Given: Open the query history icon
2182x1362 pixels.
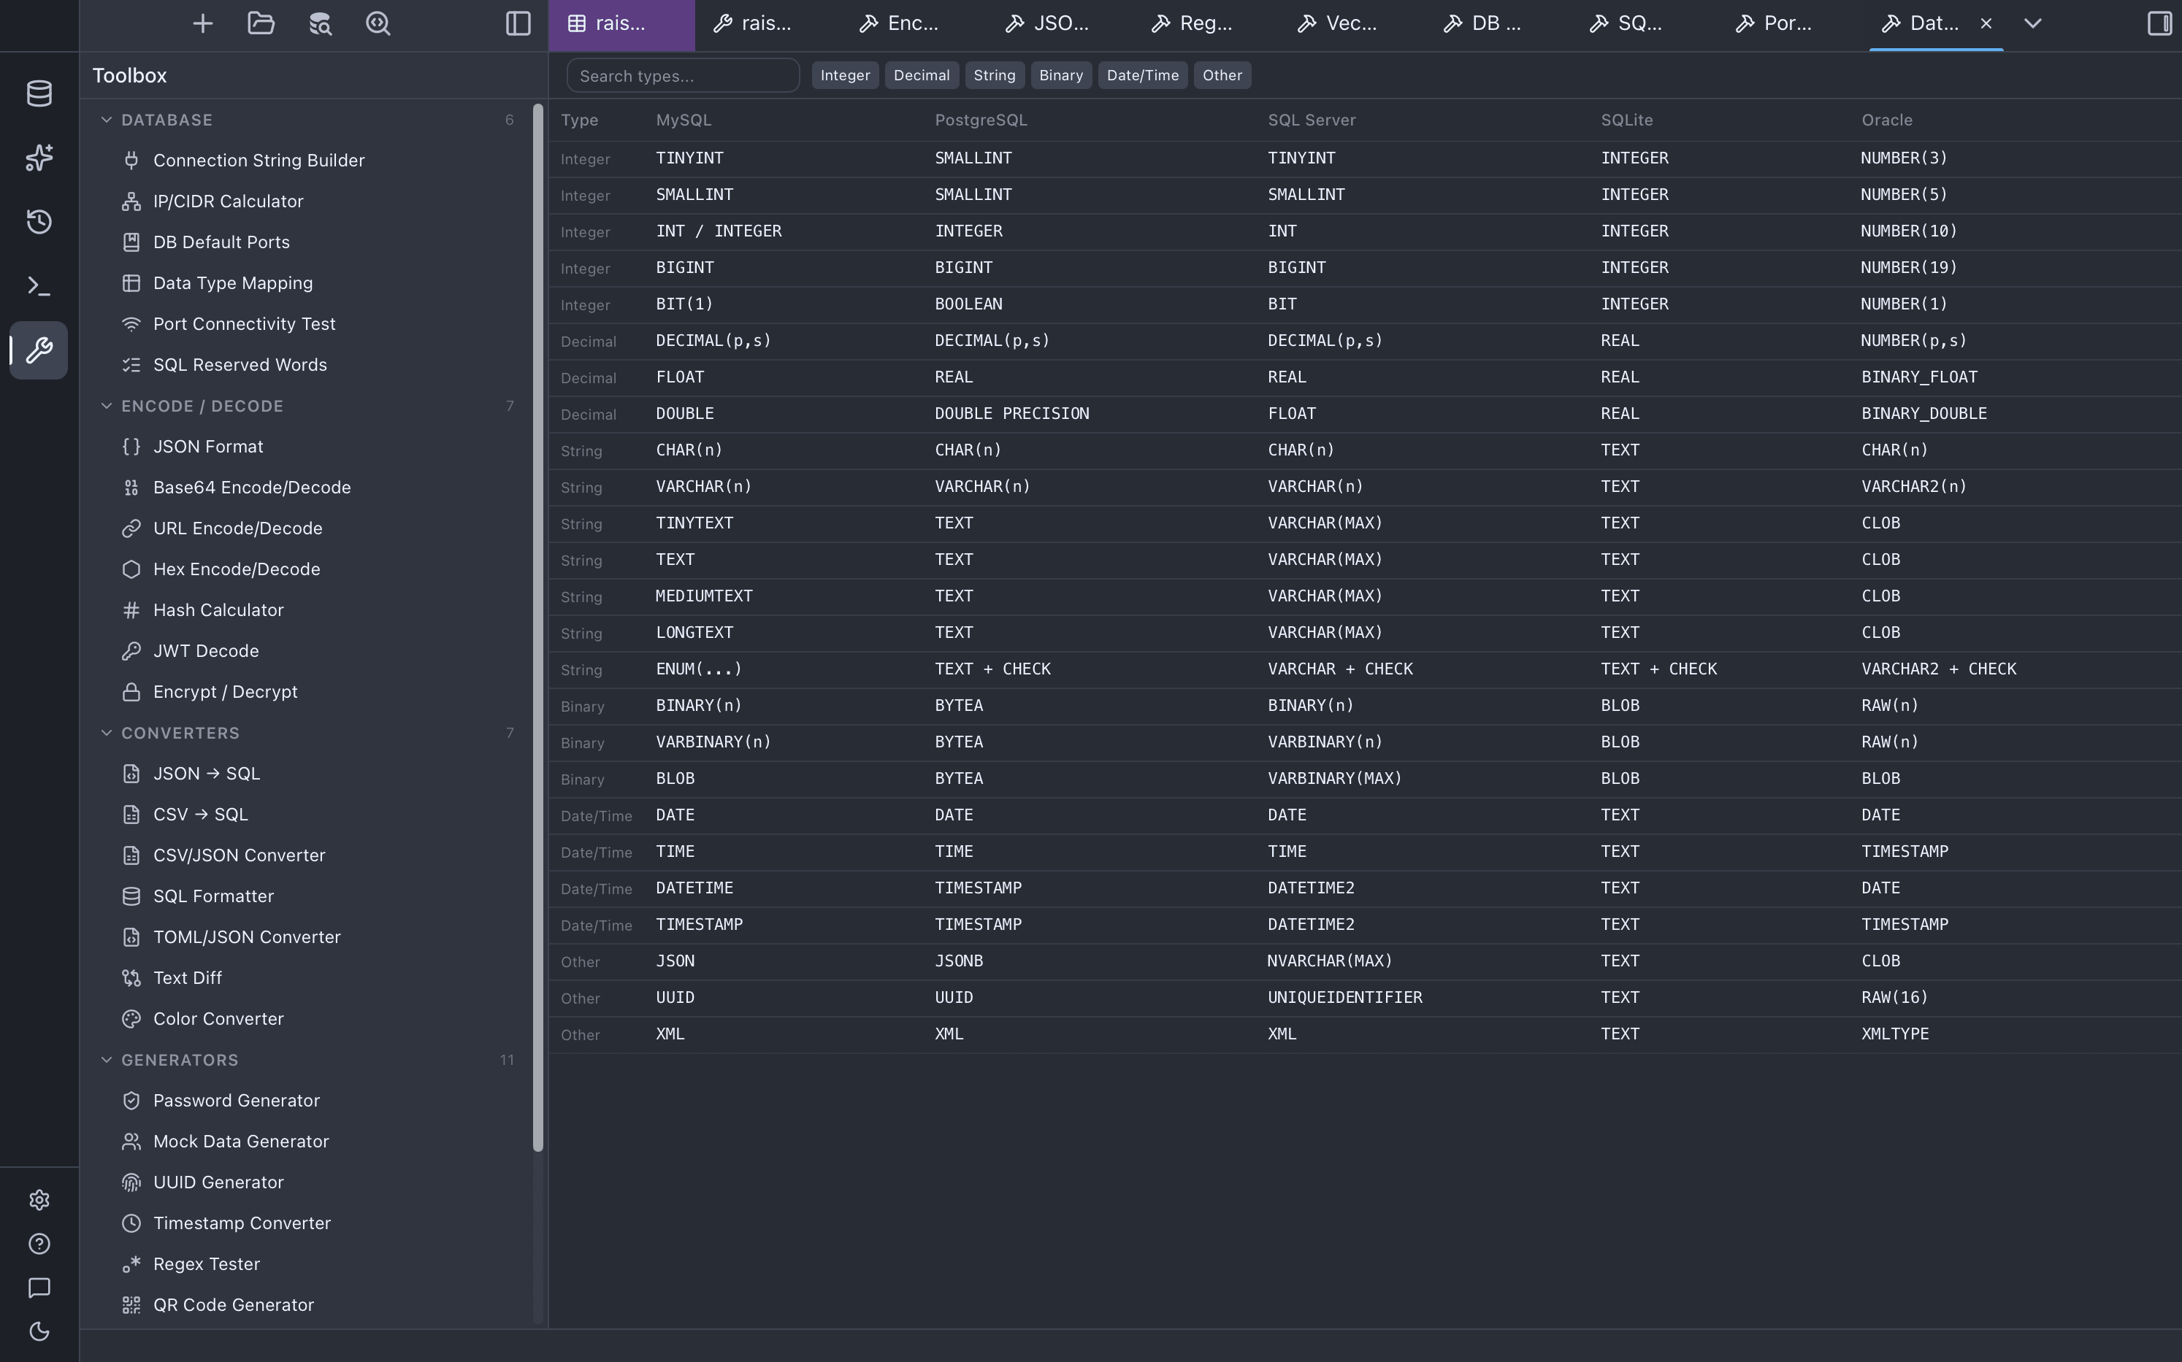Looking at the screenshot, I should pos(39,222).
